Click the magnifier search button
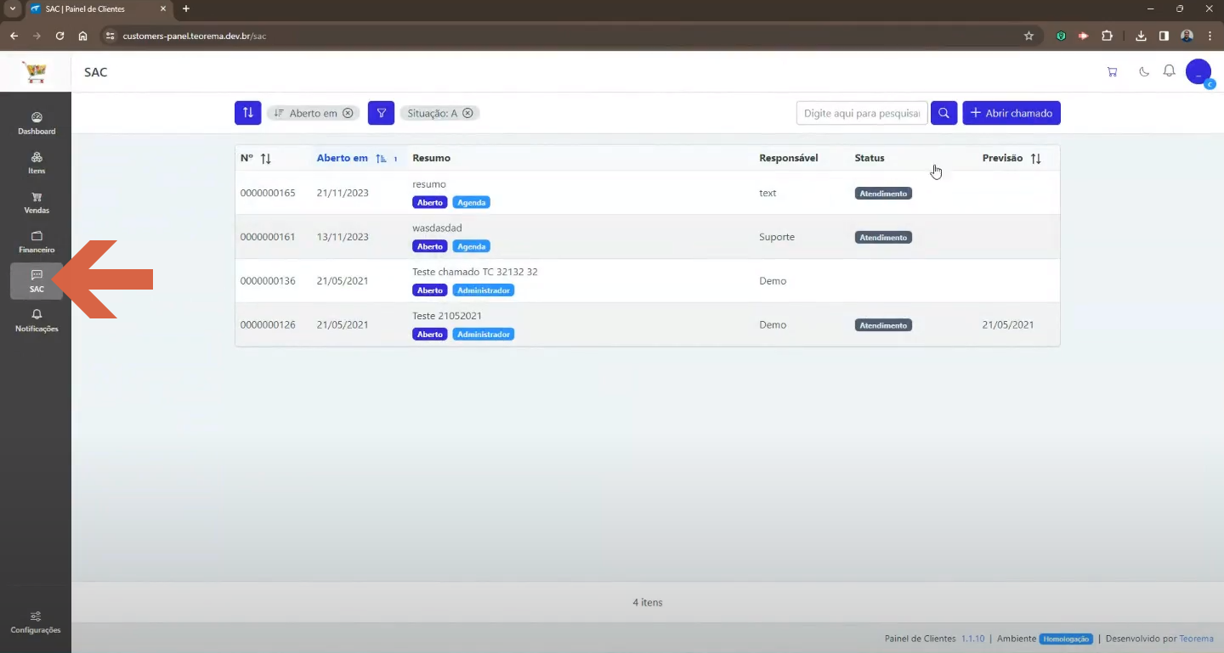 pyautogui.click(x=943, y=113)
